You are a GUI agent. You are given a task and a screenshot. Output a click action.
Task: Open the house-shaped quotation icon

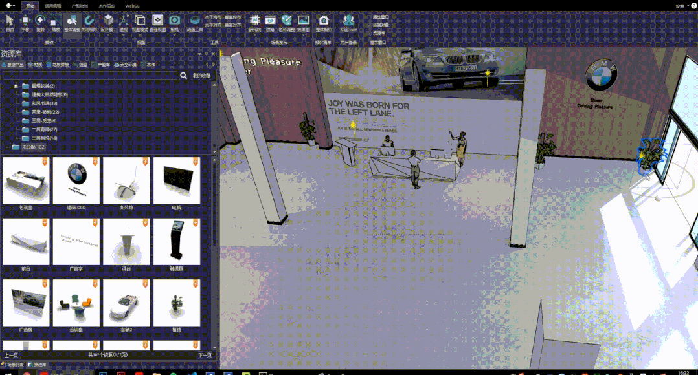point(324,20)
